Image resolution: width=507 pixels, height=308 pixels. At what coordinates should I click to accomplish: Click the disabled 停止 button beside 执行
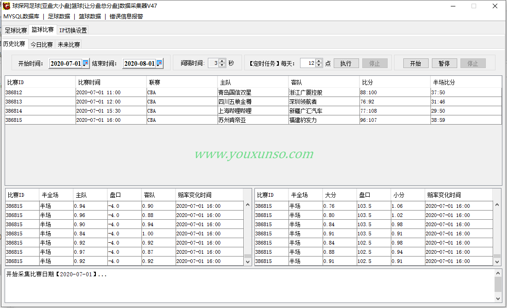click(375, 63)
